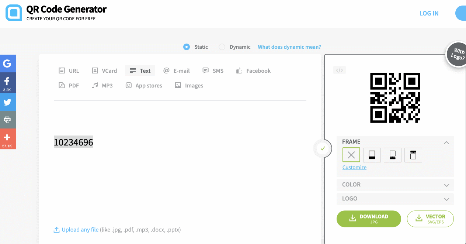Click the Upload any file link
The height and width of the screenshot is (244, 466).
click(80, 230)
